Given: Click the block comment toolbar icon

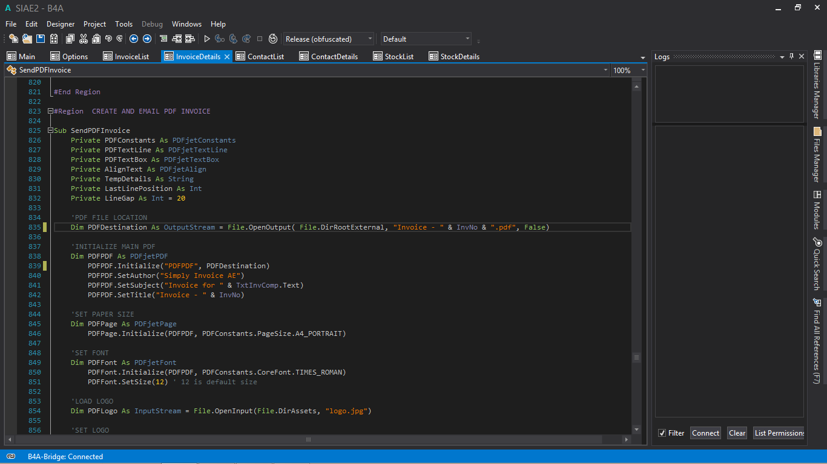Looking at the screenshot, I should pyautogui.click(x=163, y=39).
